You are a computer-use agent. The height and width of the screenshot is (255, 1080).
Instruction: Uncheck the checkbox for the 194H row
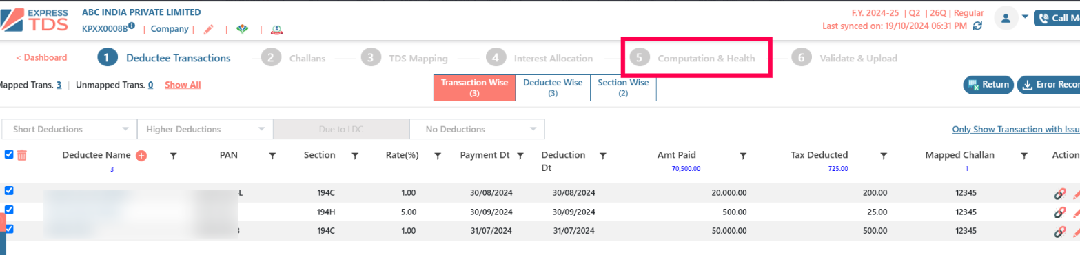tap(9, 210)
